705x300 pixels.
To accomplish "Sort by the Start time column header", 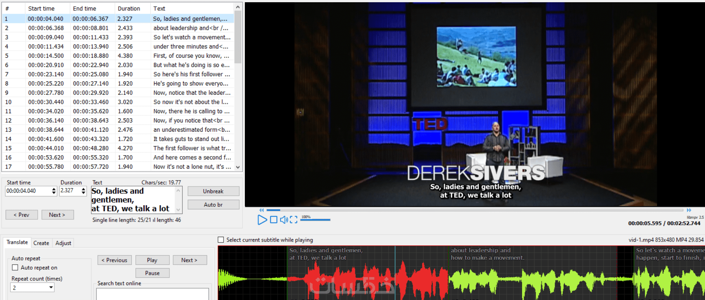I will [47, 9].
